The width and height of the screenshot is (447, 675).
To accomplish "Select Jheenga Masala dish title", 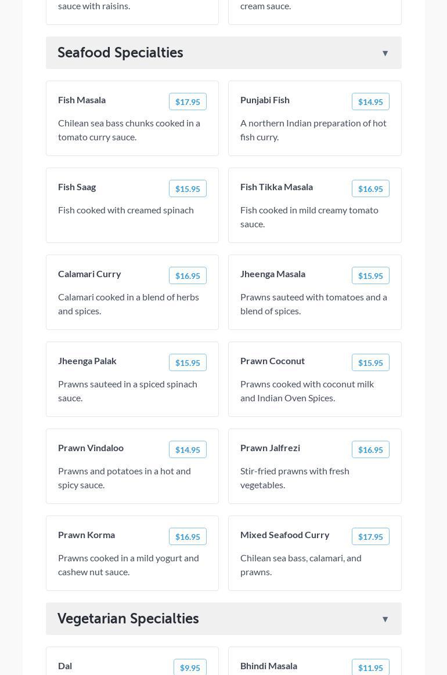I will (x=273, y=274).
